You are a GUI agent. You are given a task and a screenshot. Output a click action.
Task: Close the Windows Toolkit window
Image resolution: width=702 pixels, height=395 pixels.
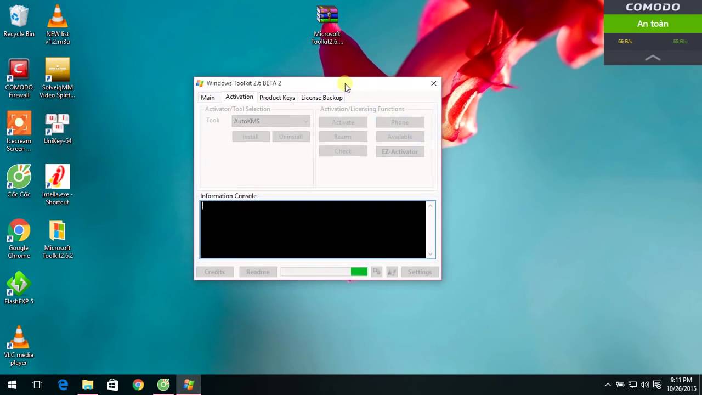434,83
